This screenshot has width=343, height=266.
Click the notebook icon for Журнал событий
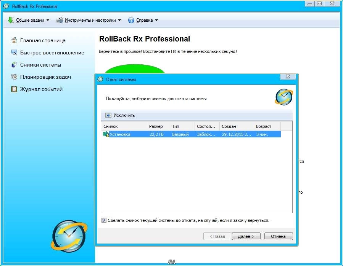click(14, 89)
